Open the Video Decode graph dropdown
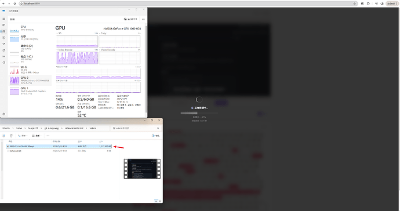 tap(107, 50)
